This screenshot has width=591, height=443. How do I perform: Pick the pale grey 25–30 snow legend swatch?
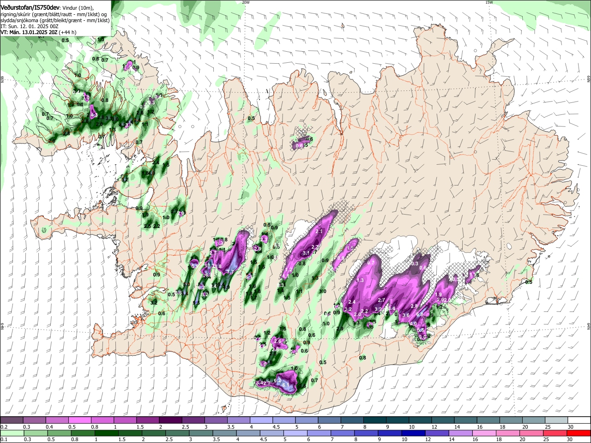[x=556, y=420]
